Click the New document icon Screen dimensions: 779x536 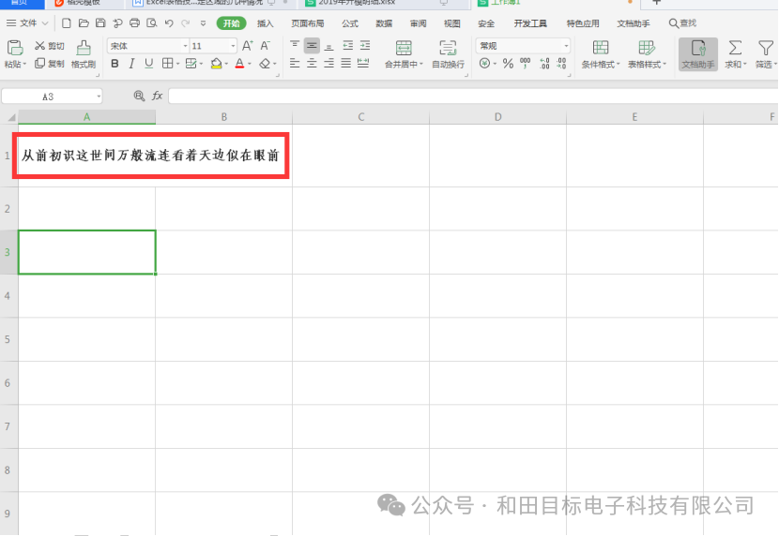coord(66,22)
